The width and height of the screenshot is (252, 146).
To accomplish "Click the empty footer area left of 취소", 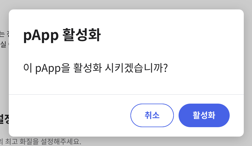I will (69, 115).
